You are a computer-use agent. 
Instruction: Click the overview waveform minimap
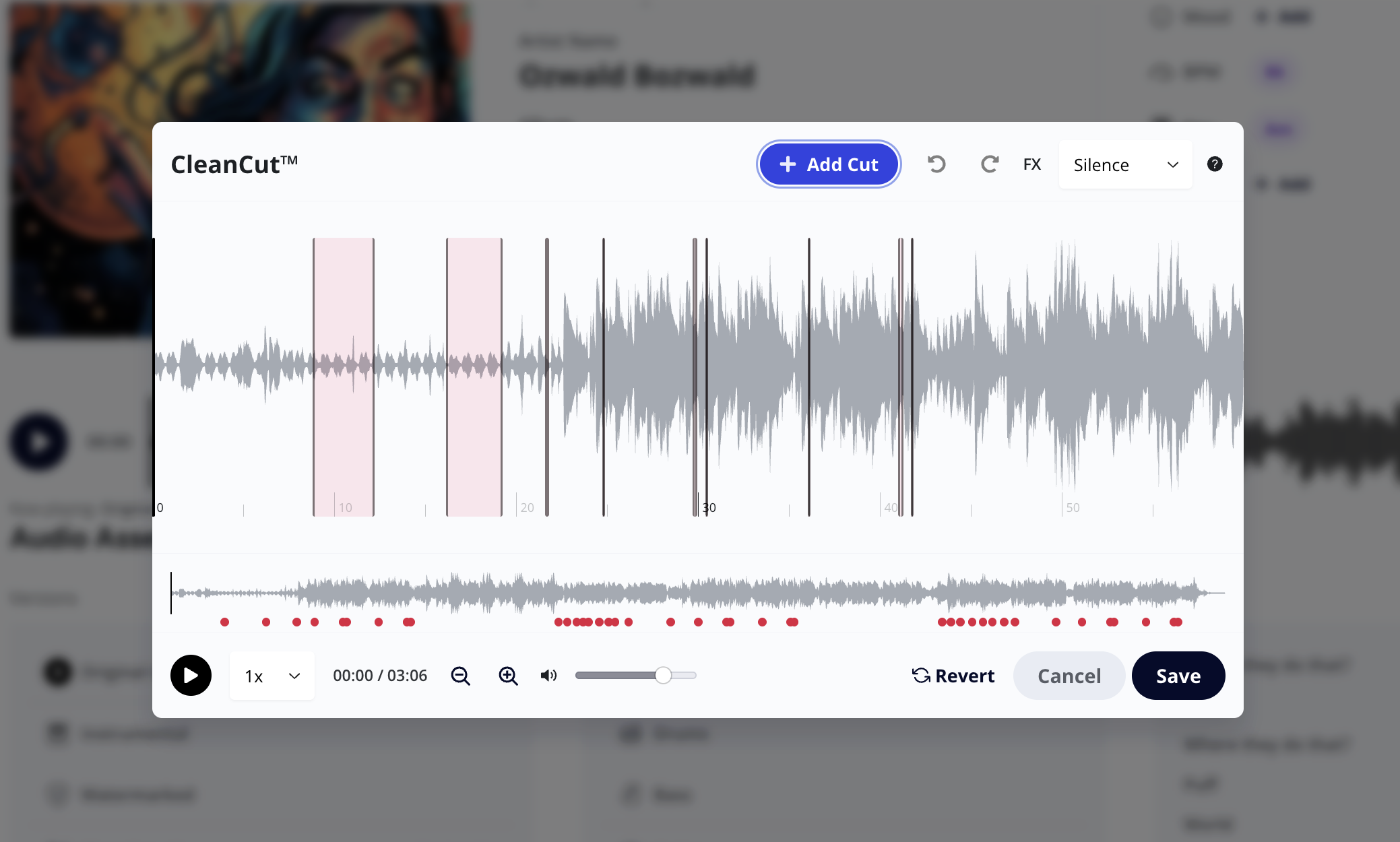697,593
